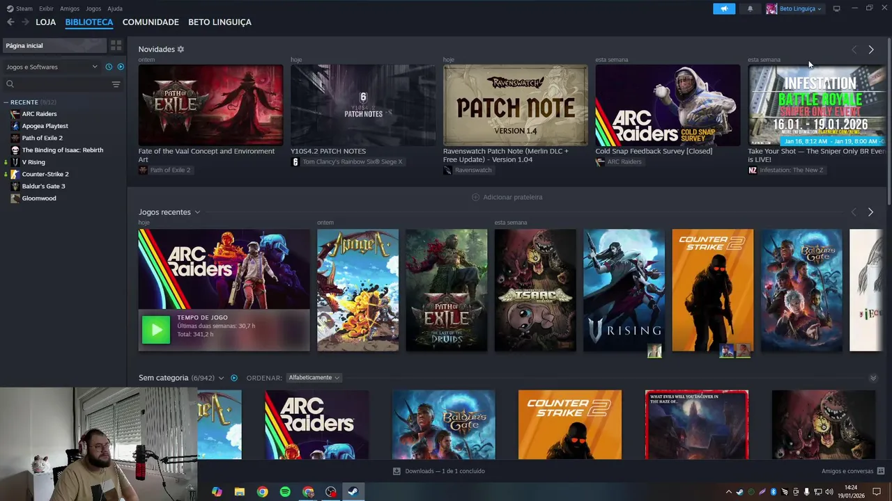Select Counter-Strike 2 in the sidebar list
Viewport: 892px width, 501px height.
point(45,174)
